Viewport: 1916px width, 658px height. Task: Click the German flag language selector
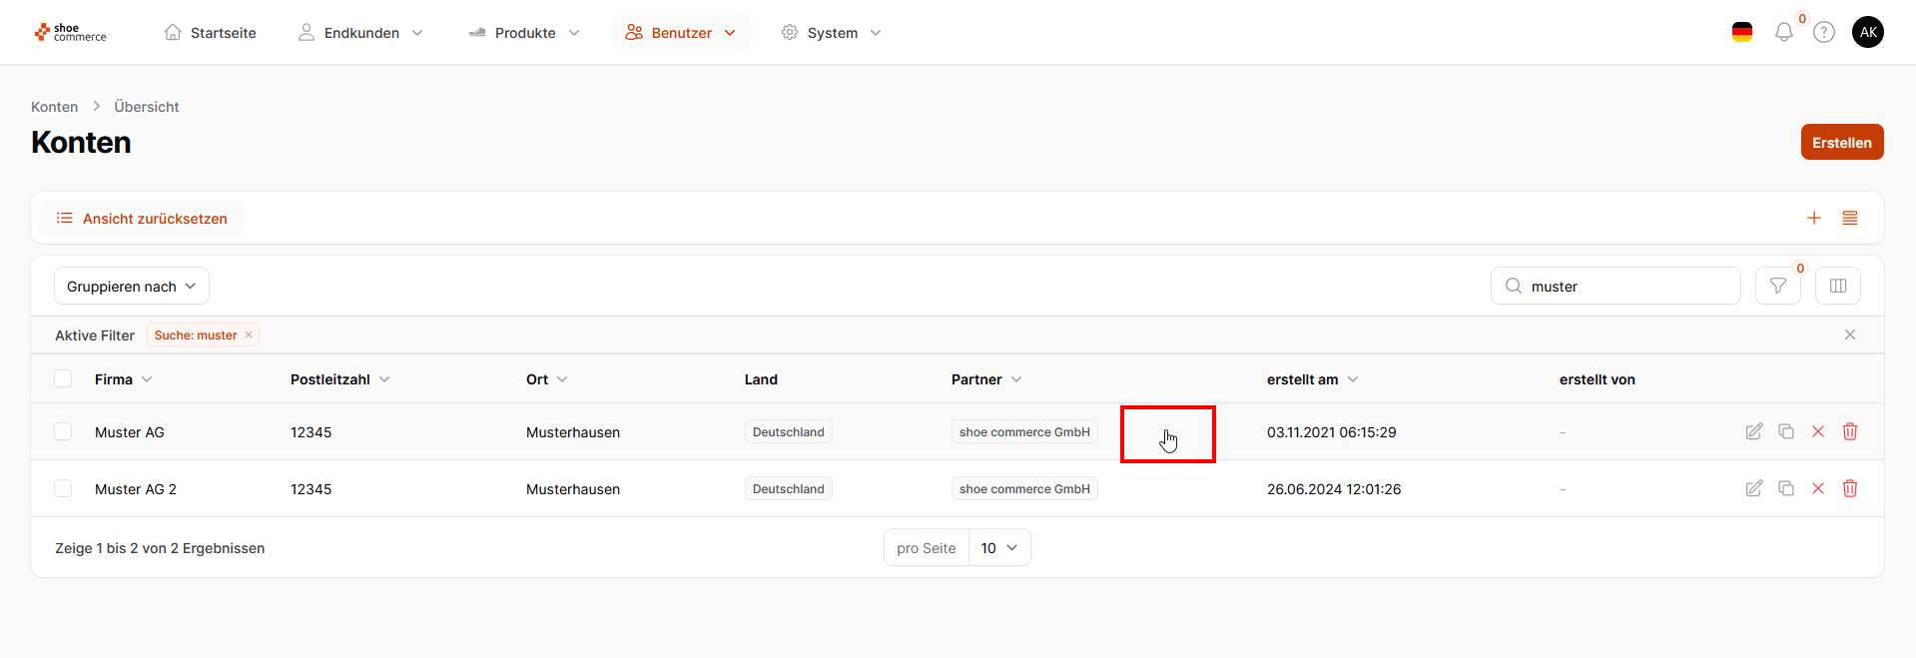point(1741,32)
